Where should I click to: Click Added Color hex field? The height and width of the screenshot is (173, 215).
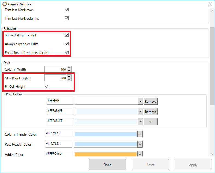pyautogui.click(x=59, y=154)
